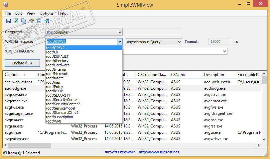Image resolution: width=270 pixels, height=159 pixels.
Task: Select root\CIMV2 in the namespace list
Action: click(84, 48)
